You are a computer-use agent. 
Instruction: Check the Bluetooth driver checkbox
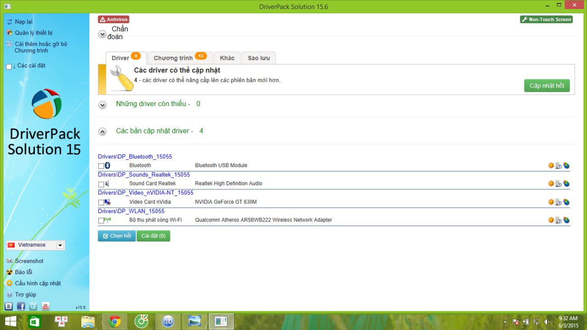[101, 166]
